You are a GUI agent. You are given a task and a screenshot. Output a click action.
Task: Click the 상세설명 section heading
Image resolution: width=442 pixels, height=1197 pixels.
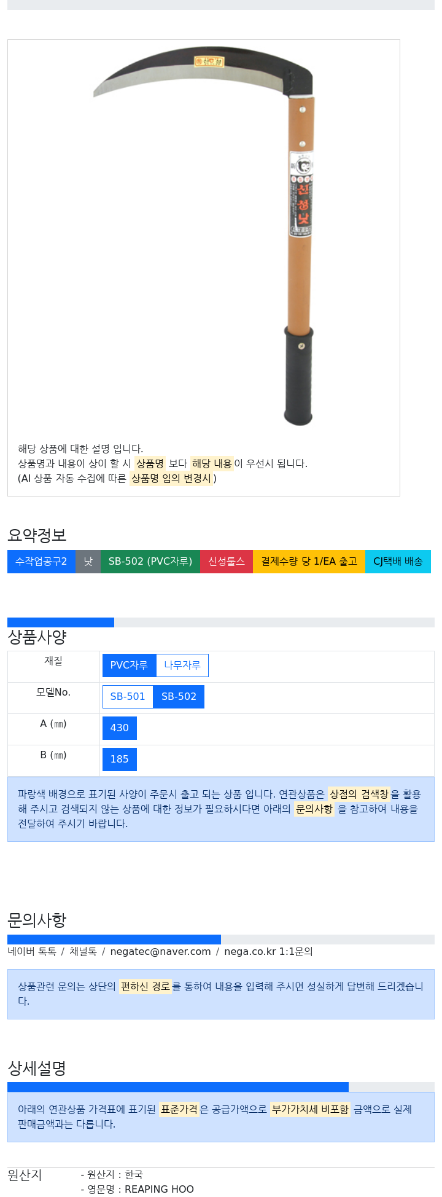[37, 1069]
